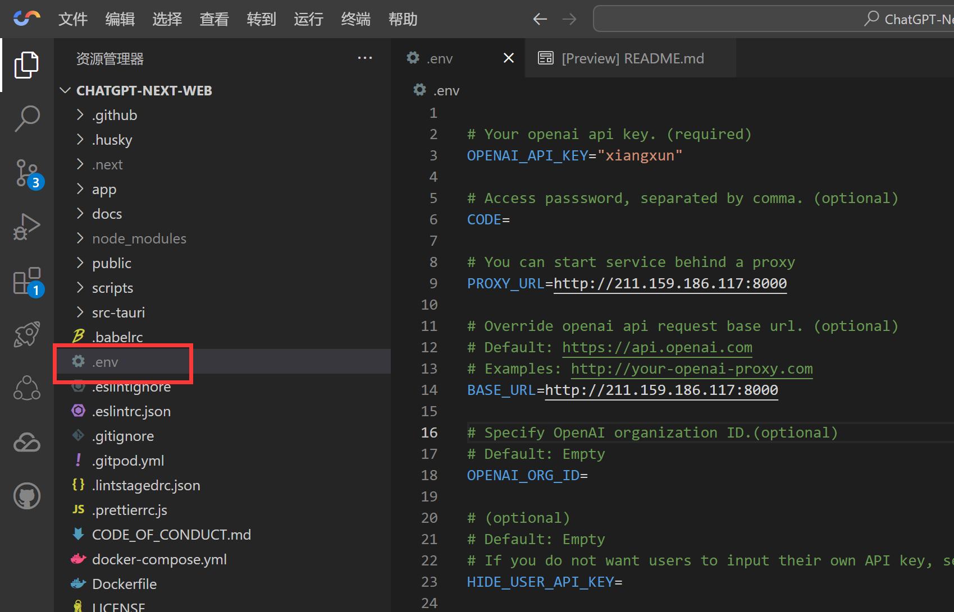This screenshot has height=612, width=954.
Task: Expand the .github folder
Action: [x=80, y=115]
